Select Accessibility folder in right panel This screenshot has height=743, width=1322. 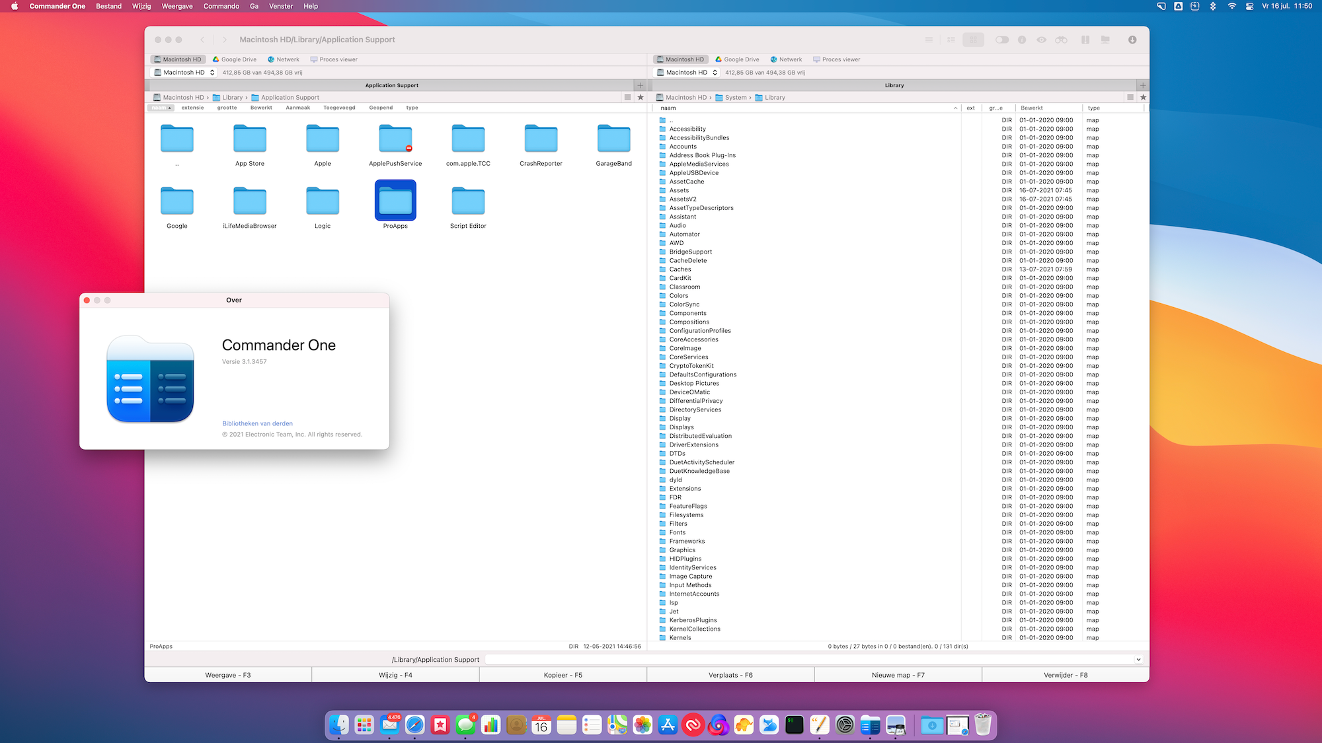coord(687,129)
